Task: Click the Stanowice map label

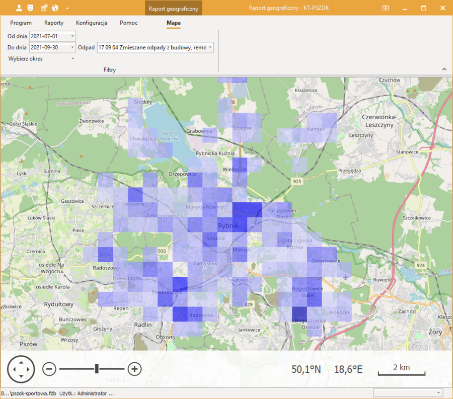Action: coord(407,152)
